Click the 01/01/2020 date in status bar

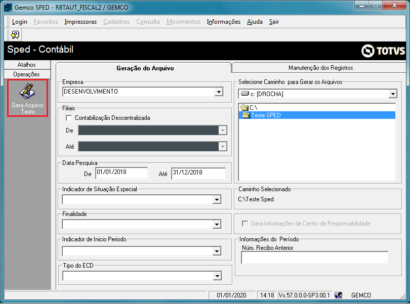click(232, 295)
